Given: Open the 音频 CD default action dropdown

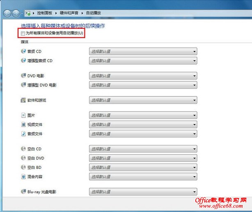Looking at the screenshot, I should click(x=143, y=51).
